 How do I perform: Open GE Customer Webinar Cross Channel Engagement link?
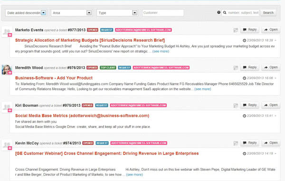coord(107,154)
